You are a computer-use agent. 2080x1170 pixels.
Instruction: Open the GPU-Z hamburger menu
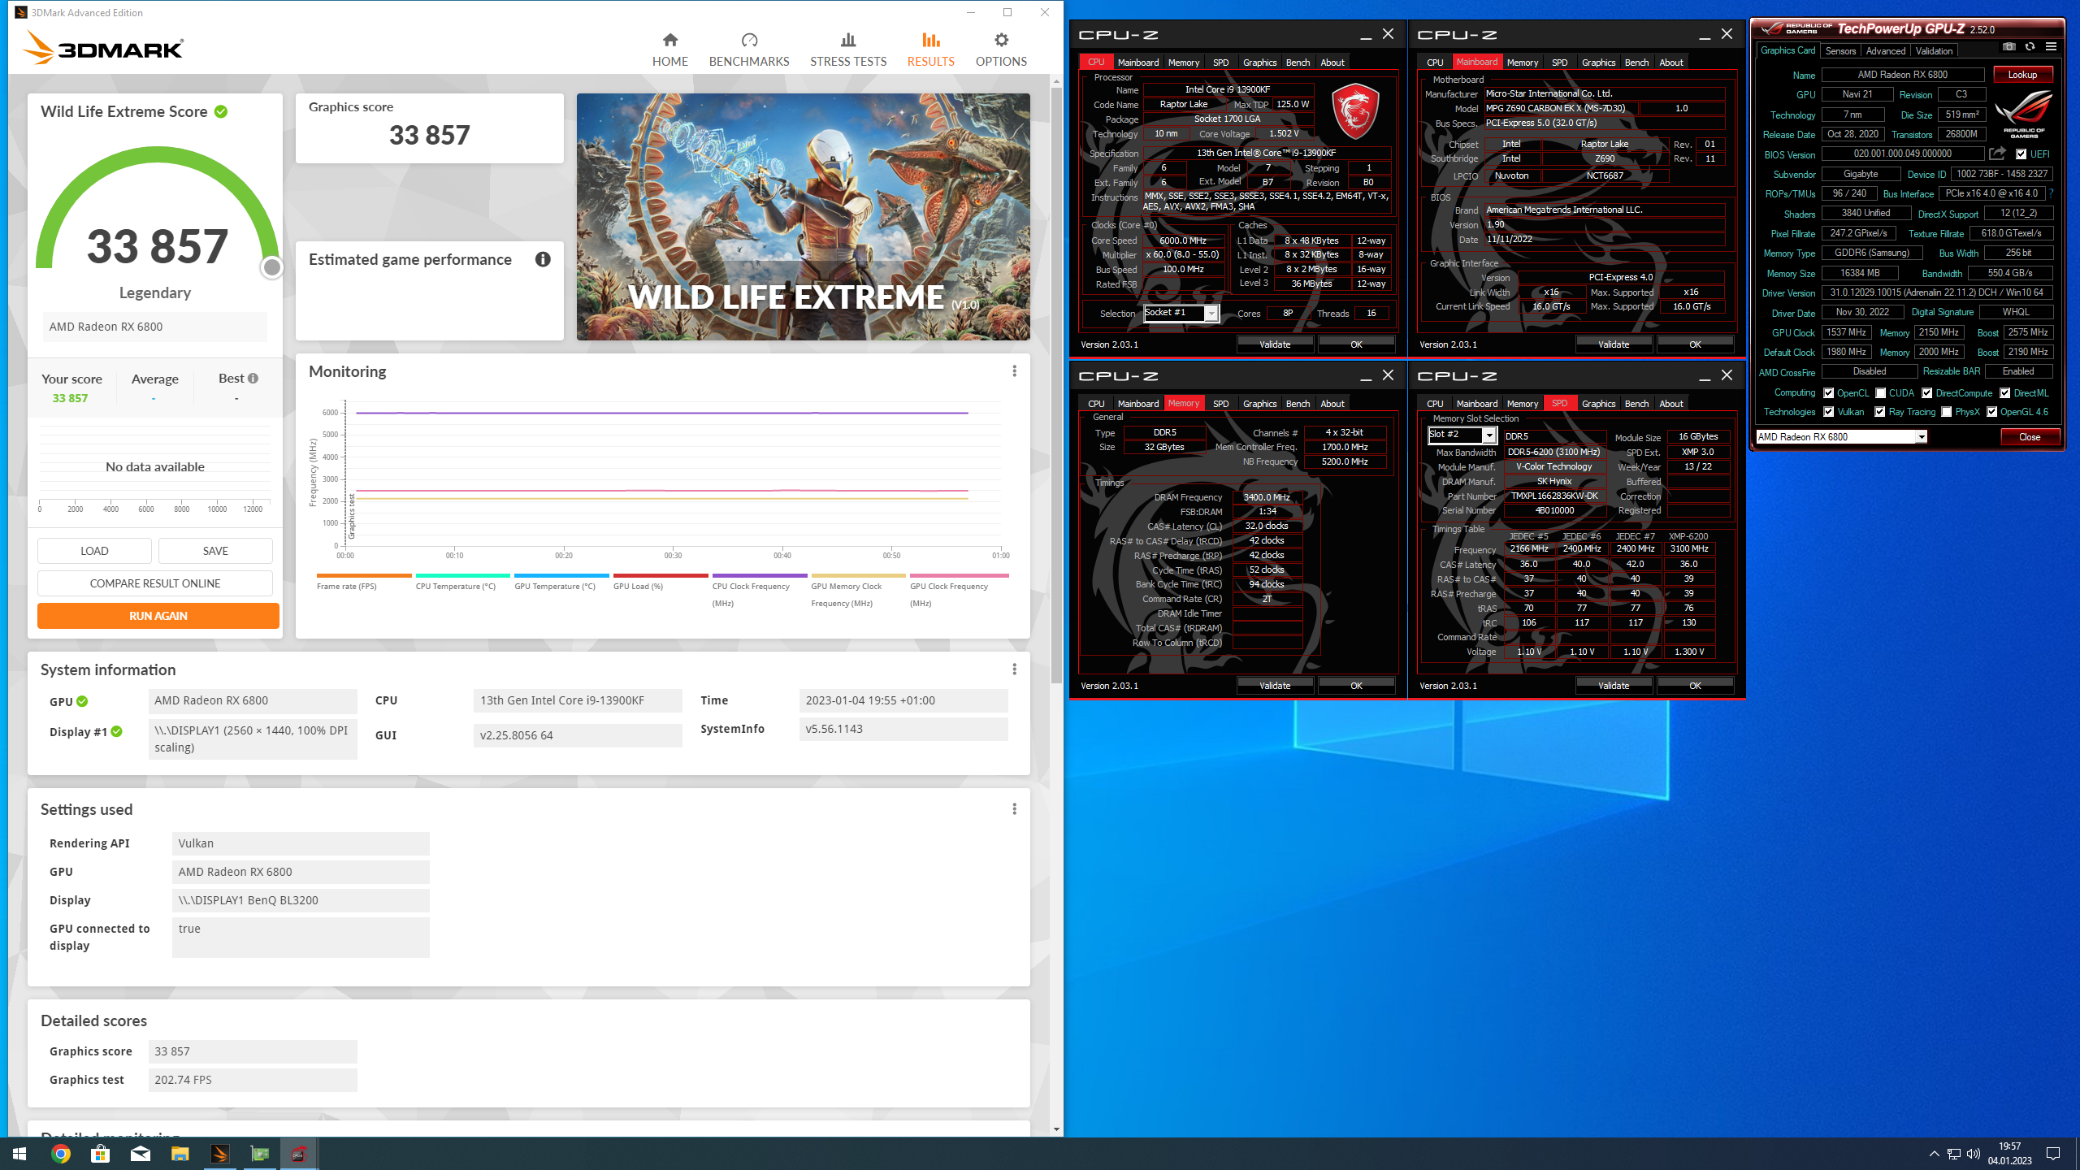click(2051, 47)
